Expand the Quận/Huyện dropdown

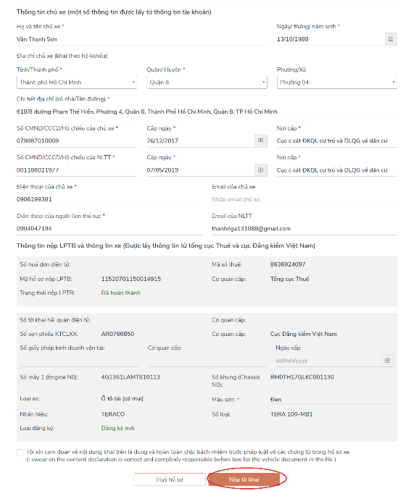(x=207, y=83)
